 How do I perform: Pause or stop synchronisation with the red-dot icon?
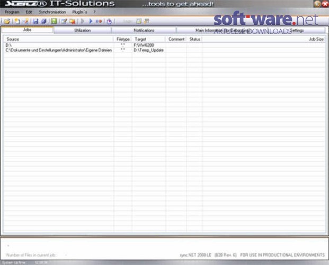click(x=99, y=21)
